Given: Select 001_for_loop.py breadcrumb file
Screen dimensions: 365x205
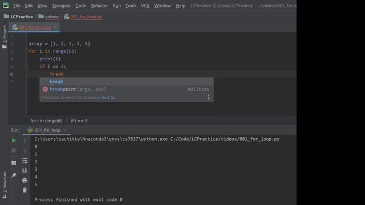Looking at the screenshot, I should 83,17.
